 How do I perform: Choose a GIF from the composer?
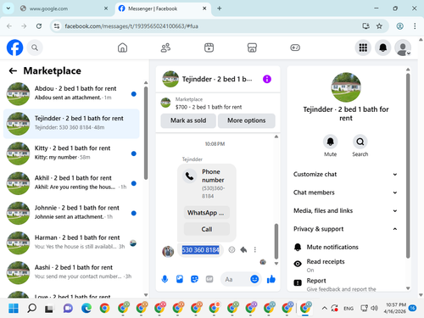[209, 280]
